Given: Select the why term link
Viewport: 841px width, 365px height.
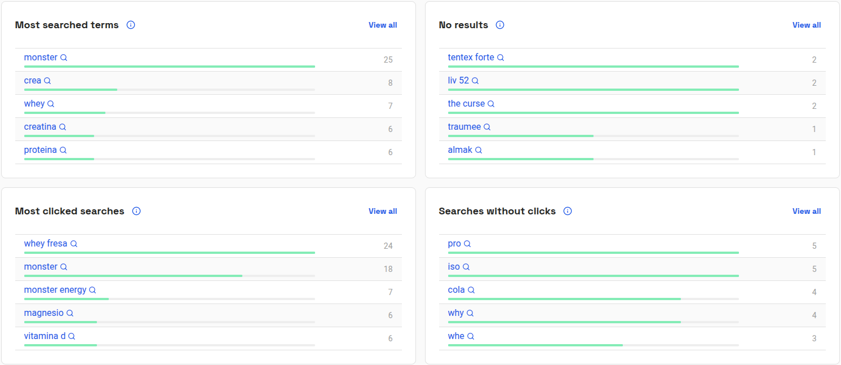Looking at the screenshot, I should [x=456, y=313].
